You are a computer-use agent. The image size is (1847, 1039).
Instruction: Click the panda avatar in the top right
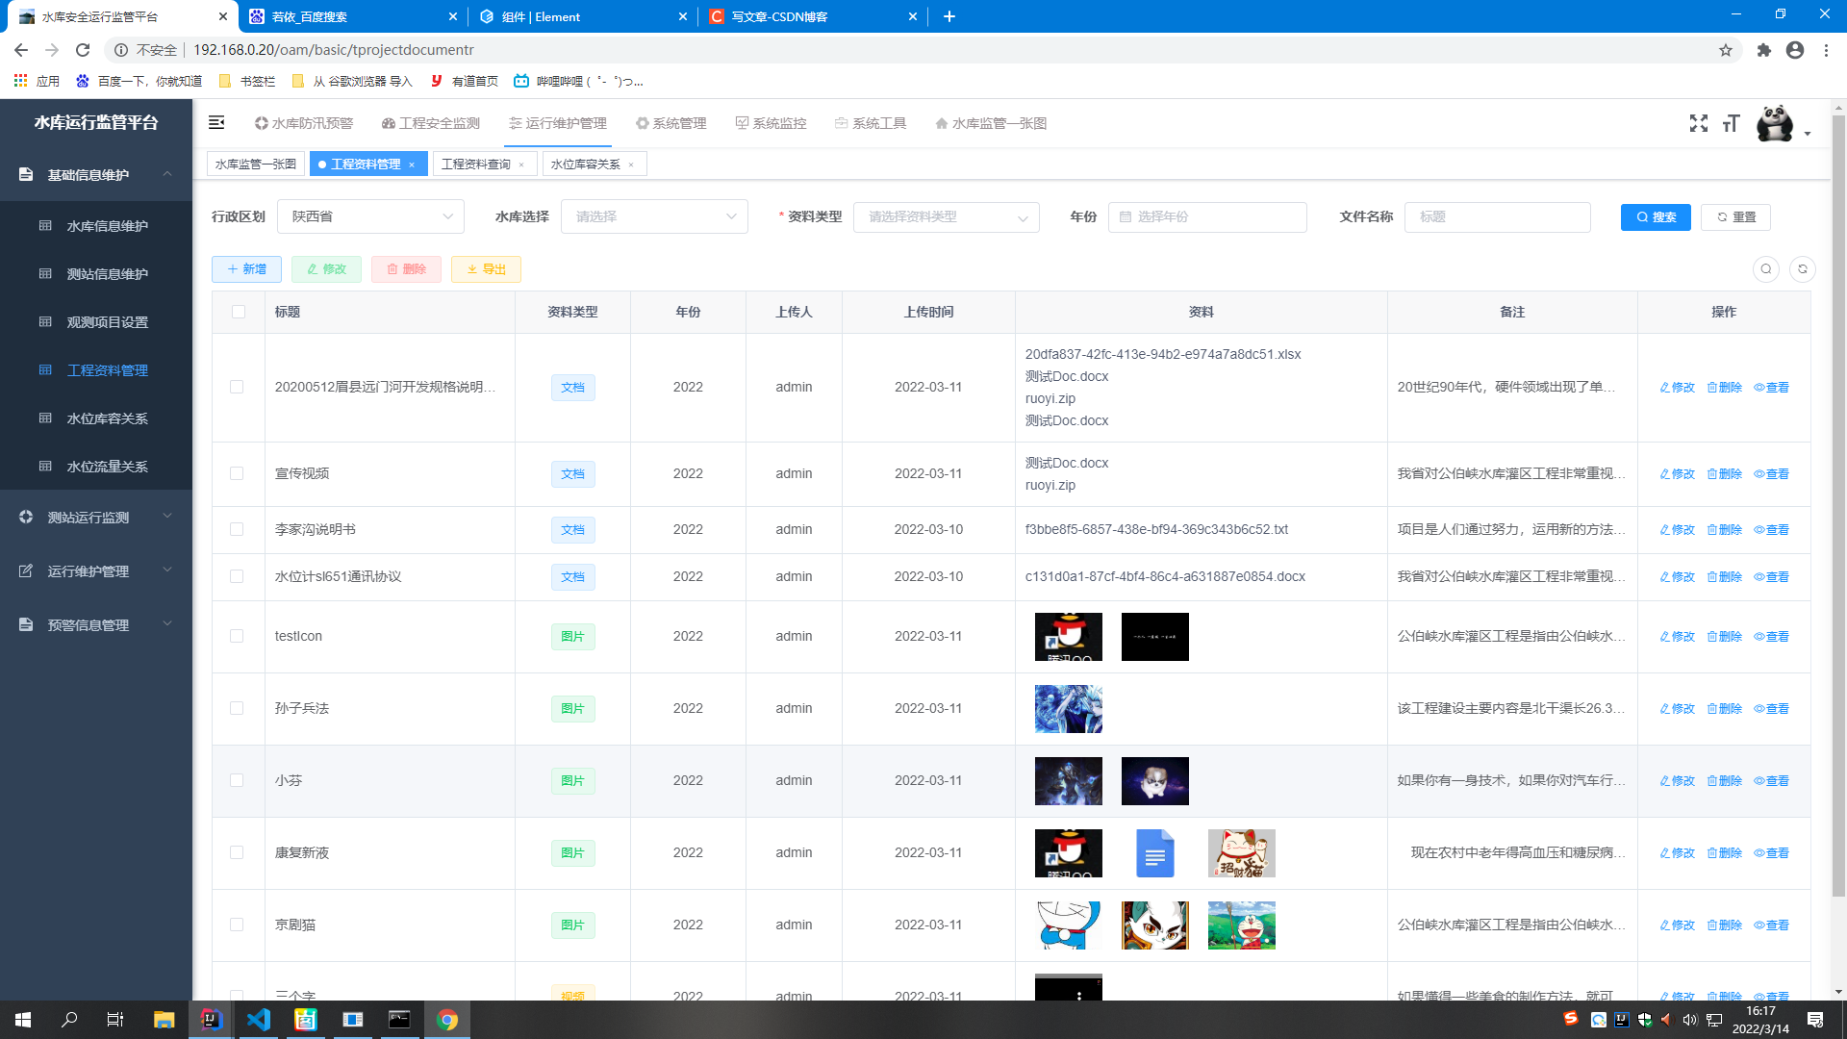[1775, 123]
